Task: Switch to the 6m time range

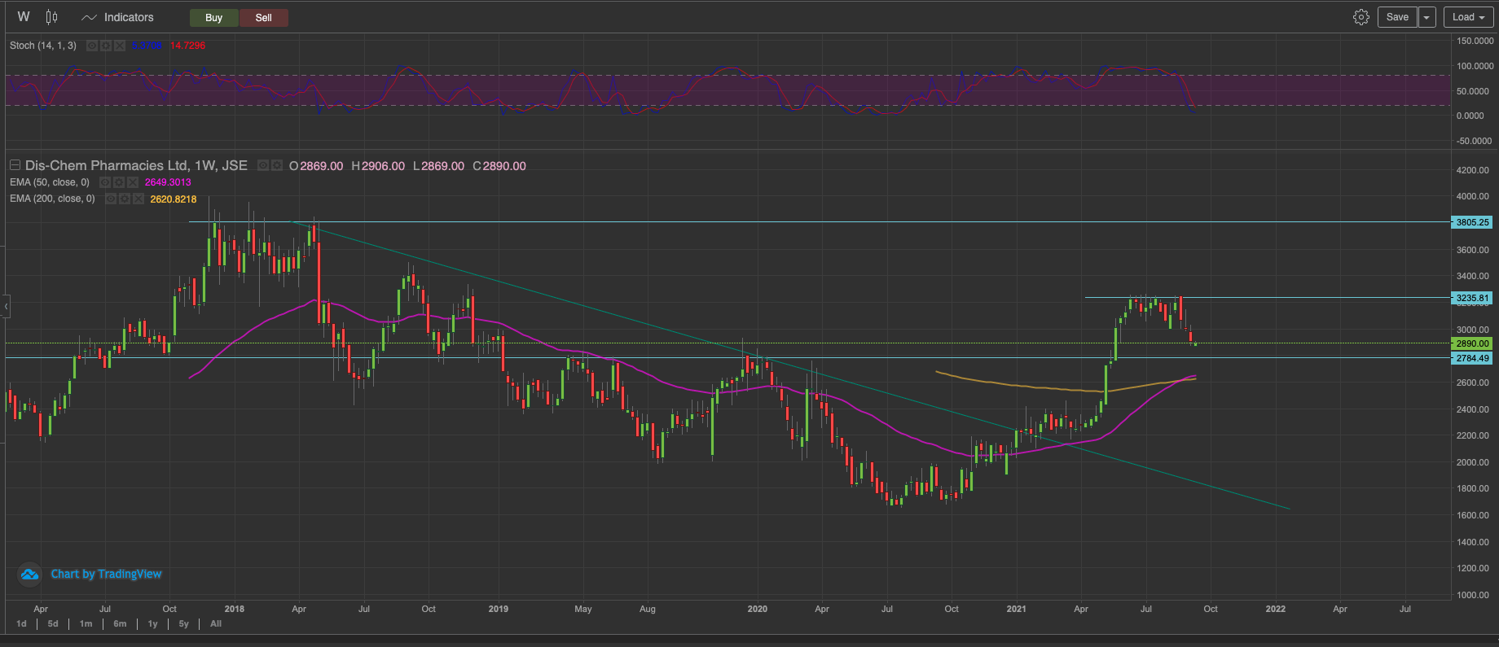Action: click(x=120, y=623)
